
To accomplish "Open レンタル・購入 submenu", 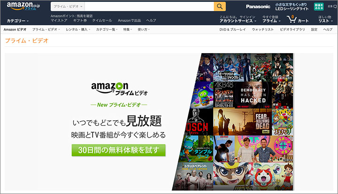I will (78, 29).
